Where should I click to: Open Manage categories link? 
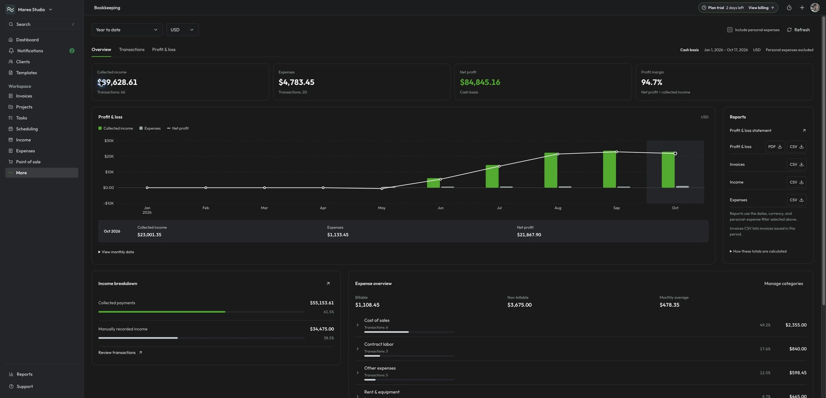[783, 283]
